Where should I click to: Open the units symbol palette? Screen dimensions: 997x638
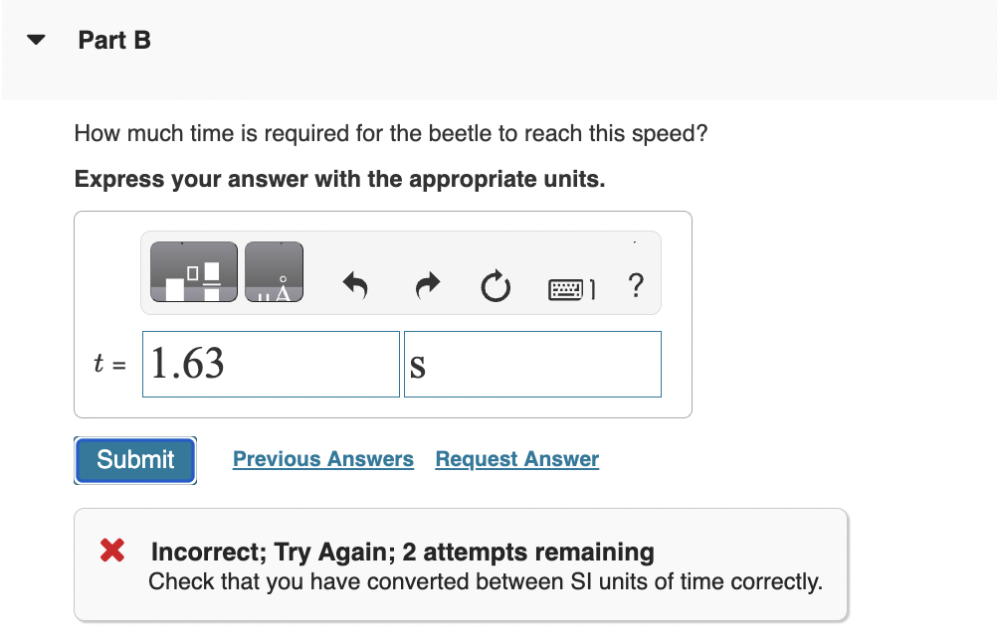[273, 270]
